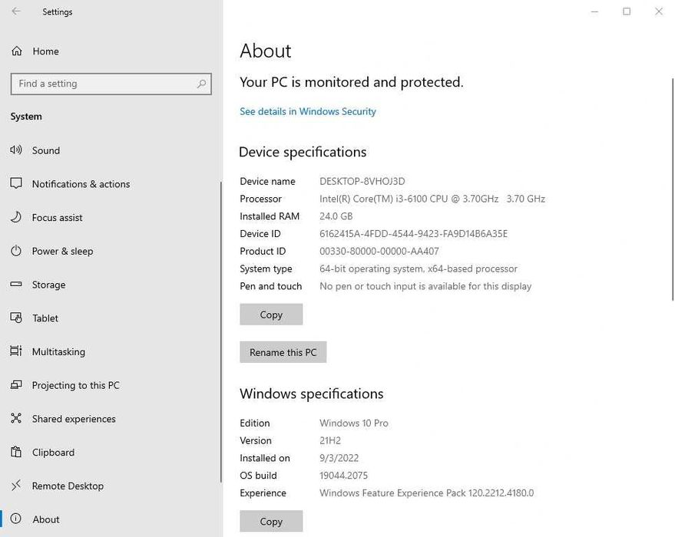
Task: Click the Shared experiences icon
Action: (x=16, y=418)
